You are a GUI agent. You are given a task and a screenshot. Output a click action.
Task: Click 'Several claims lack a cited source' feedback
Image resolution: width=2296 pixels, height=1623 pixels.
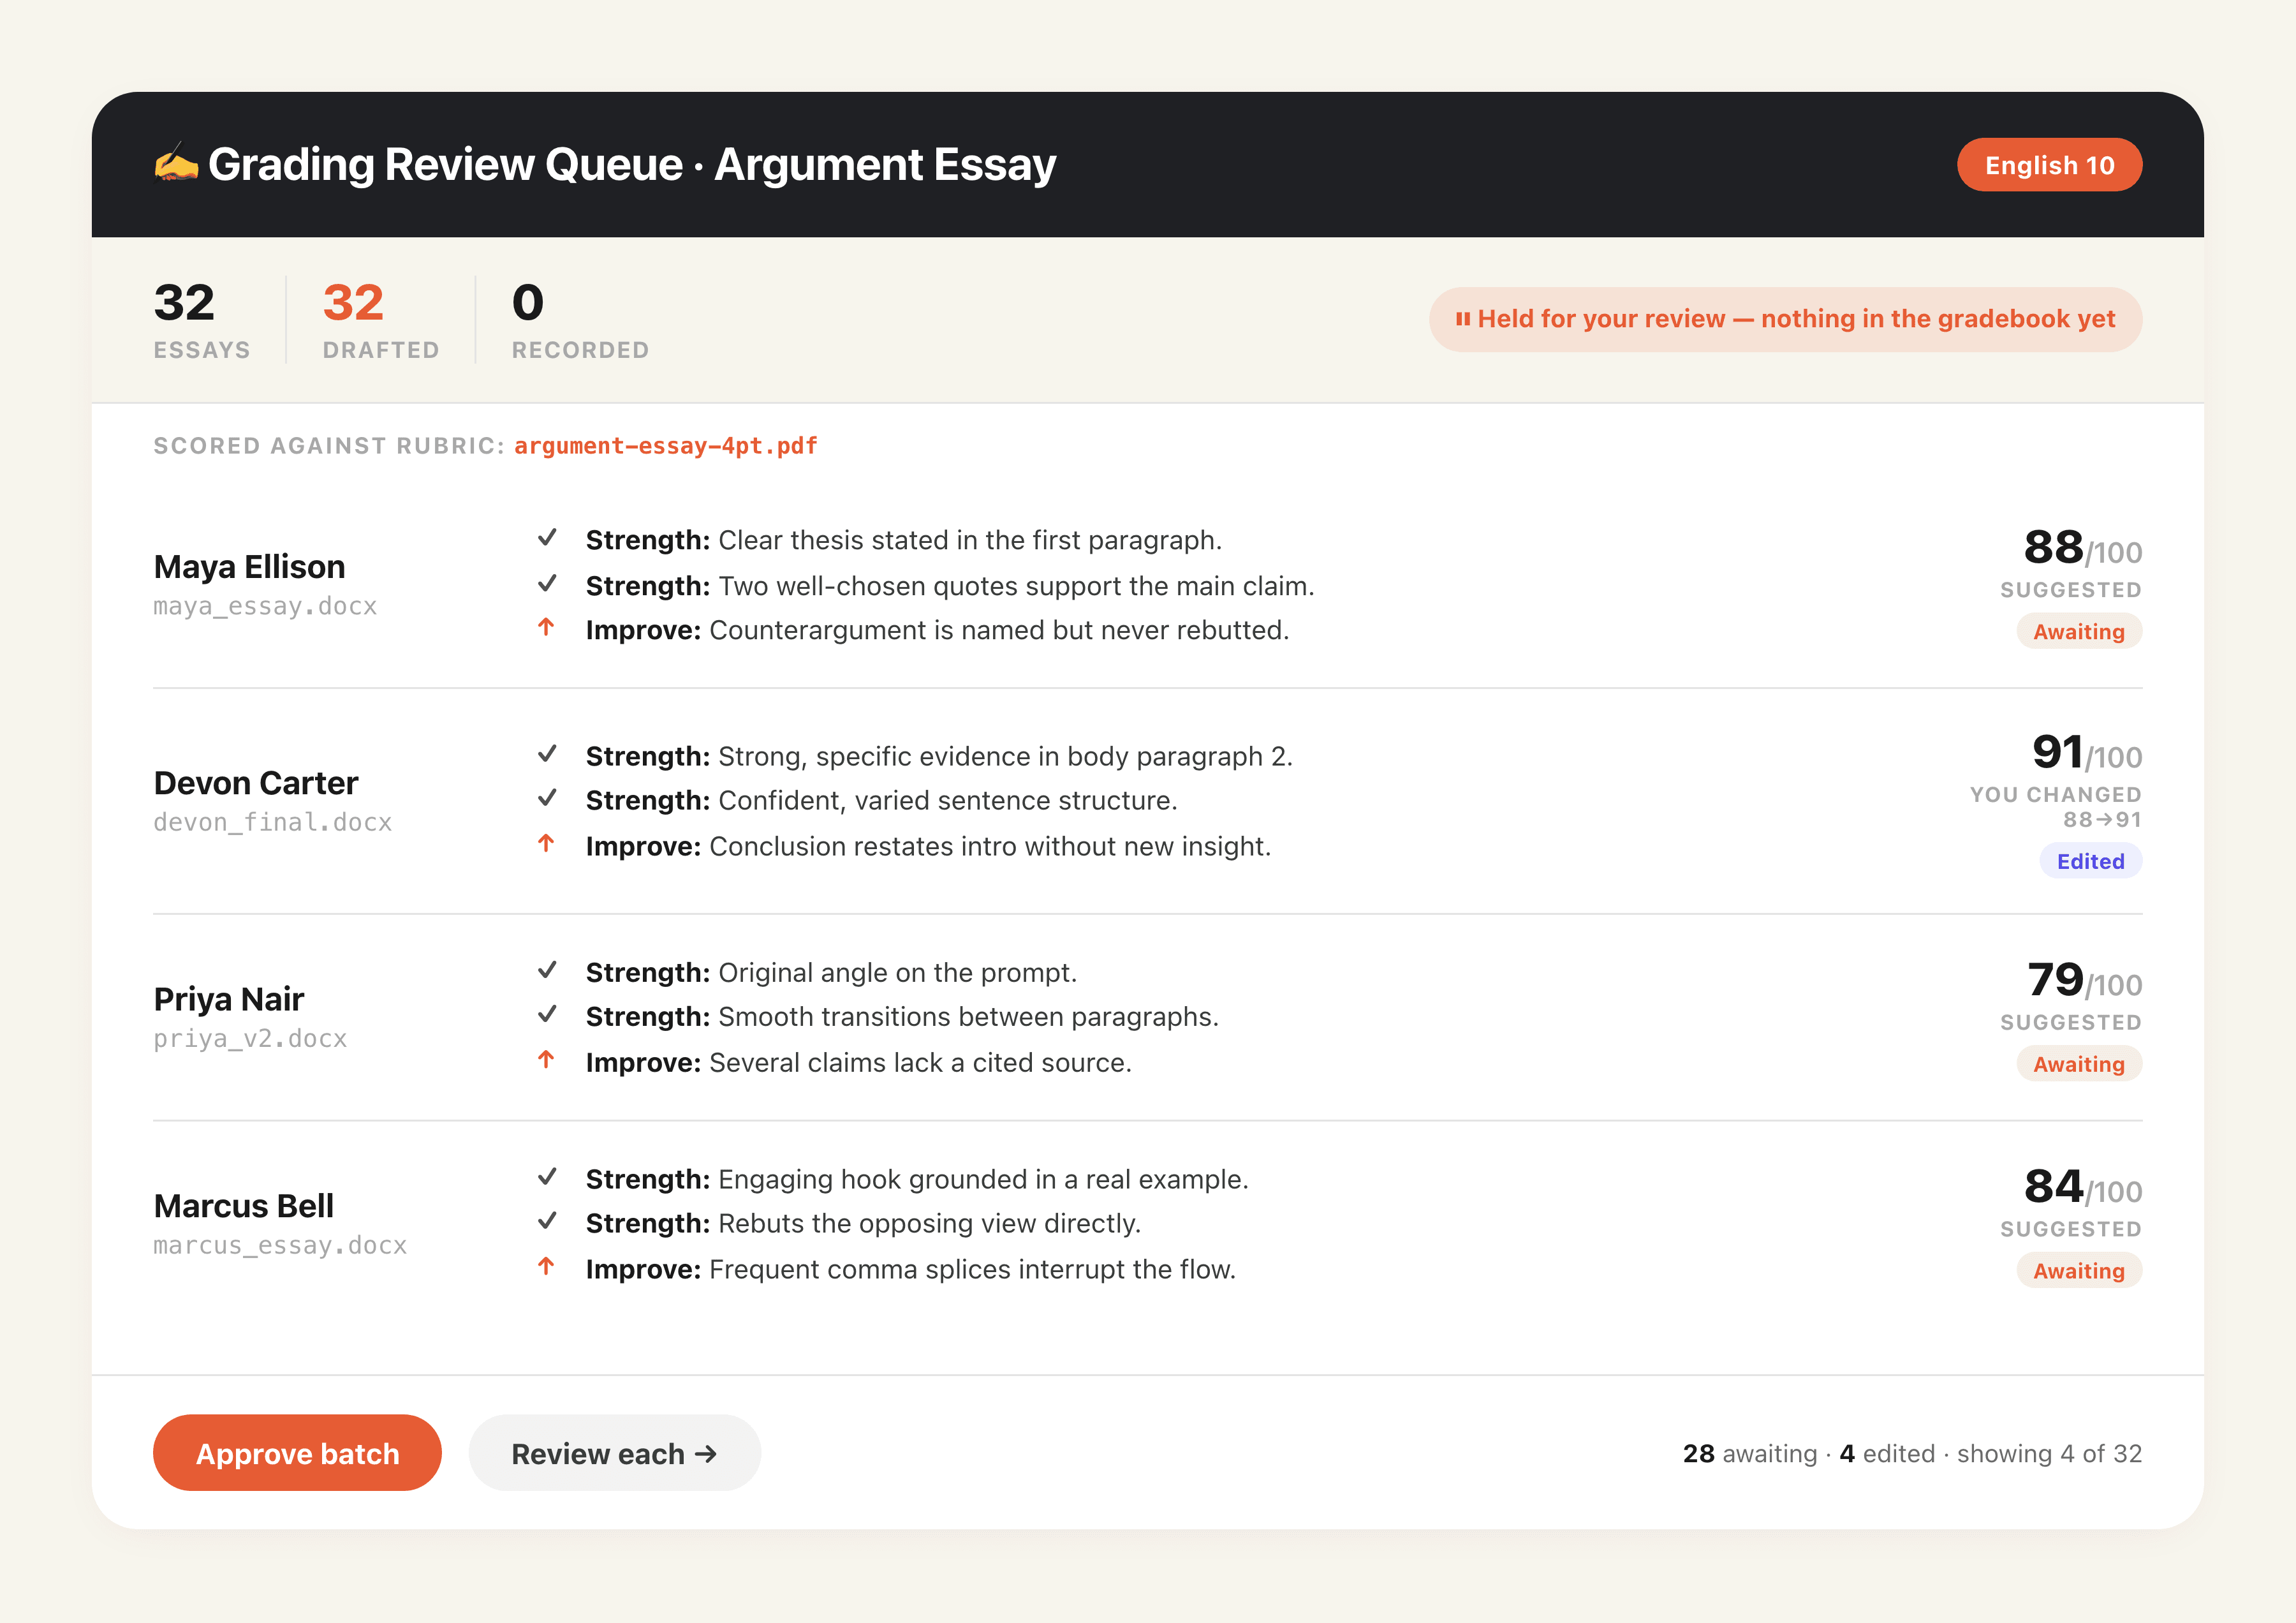[x=858, y=1062]
